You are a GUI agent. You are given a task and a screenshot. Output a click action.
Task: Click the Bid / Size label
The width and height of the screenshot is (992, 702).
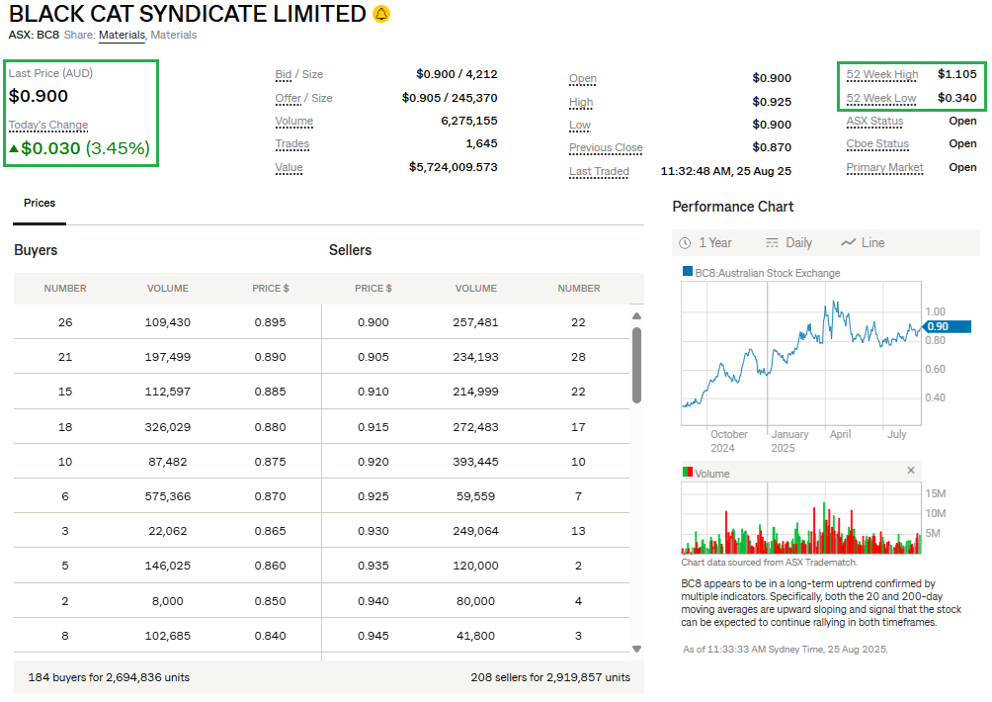[x=298, y=74]
